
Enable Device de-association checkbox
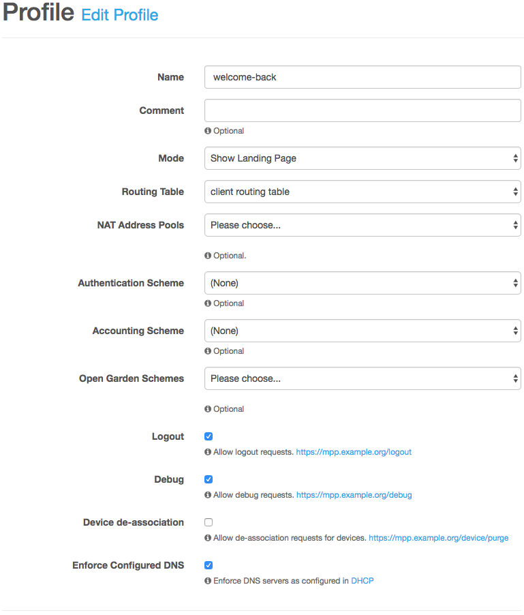[x=209, y=522]
